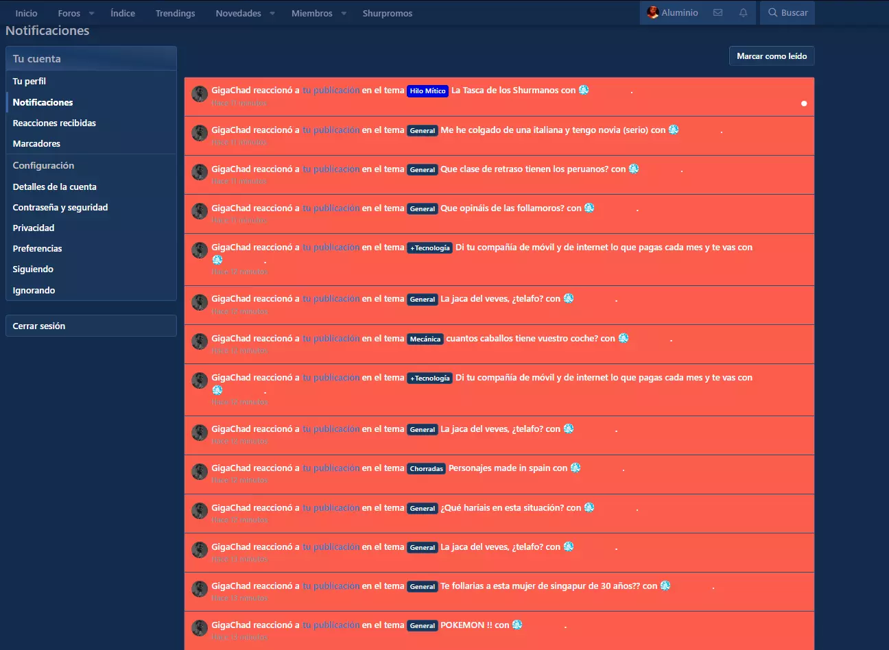Click Aluminio username in header
The width and height of the screenshot is (889, 650).
[x=680, y=12]
